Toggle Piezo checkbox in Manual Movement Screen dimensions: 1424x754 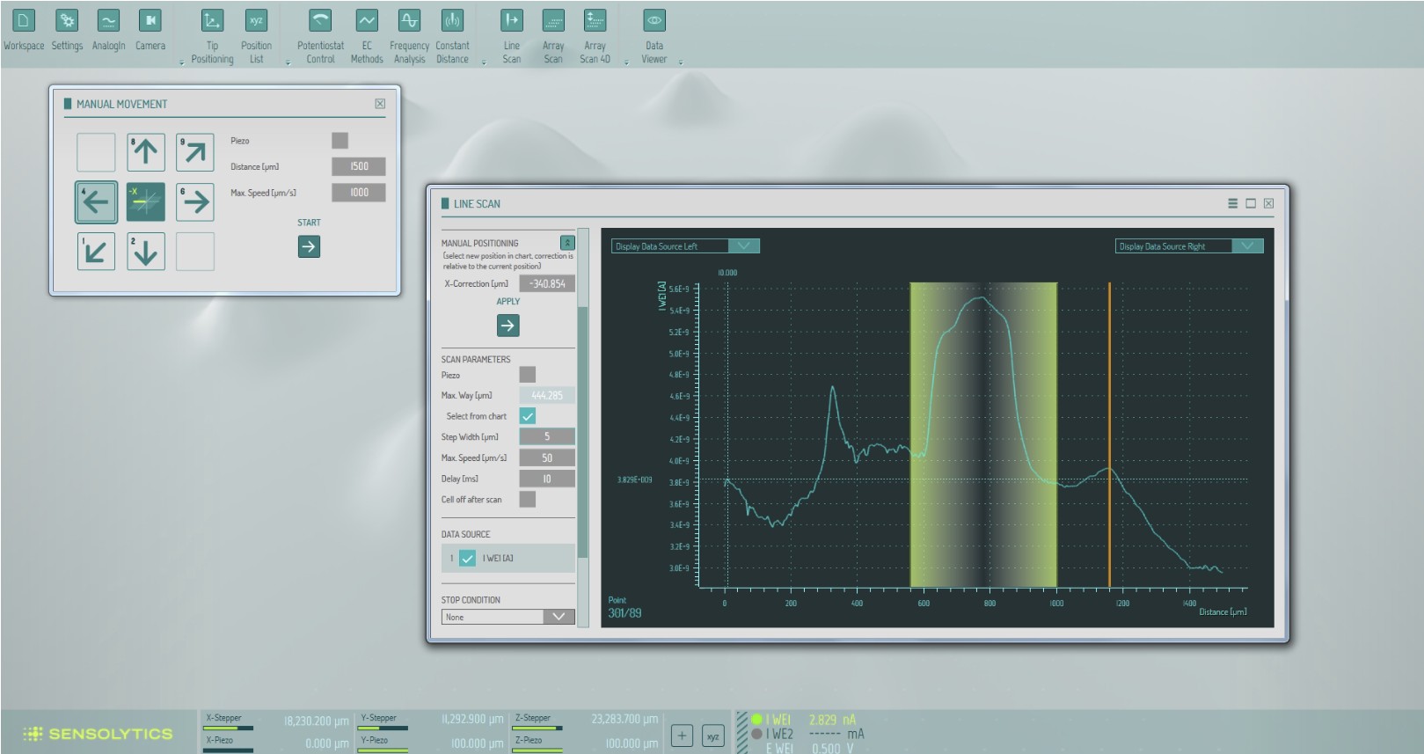pyautogui.click(x=340, y=141)
